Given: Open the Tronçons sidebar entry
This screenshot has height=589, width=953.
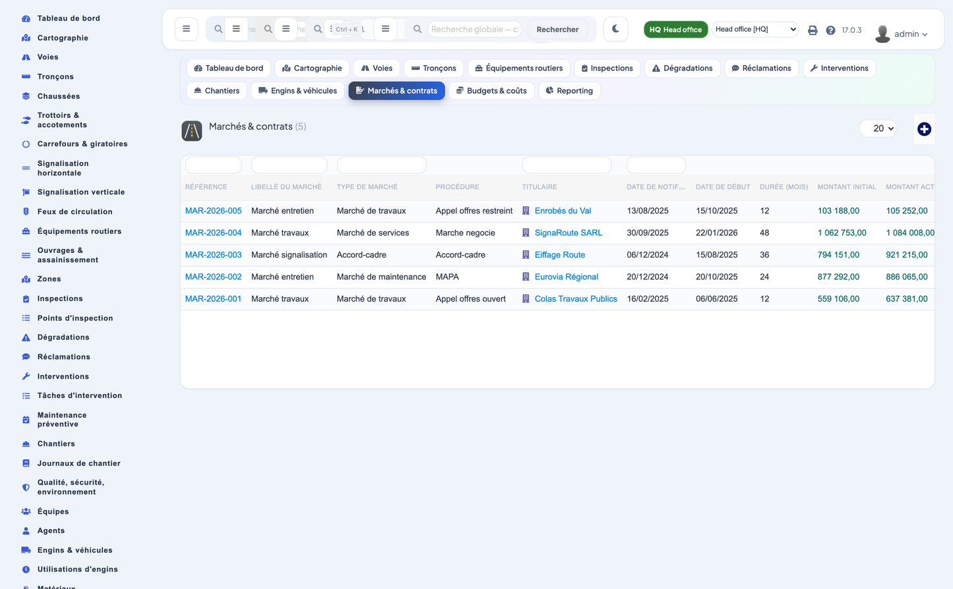Looking at the screenshot, I should pos(55,77).
